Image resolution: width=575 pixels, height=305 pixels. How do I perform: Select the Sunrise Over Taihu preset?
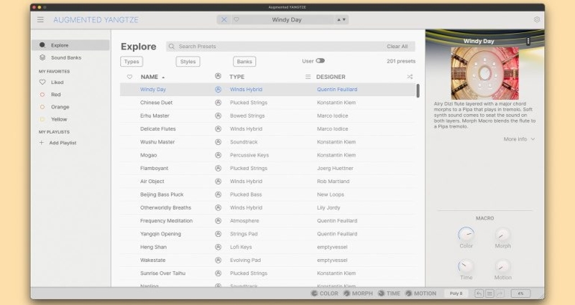pyautogui.click(x=267, y=273)
